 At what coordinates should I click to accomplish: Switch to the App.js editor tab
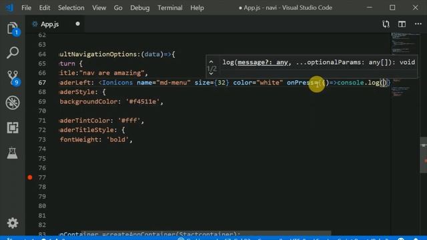click(55, 24)
